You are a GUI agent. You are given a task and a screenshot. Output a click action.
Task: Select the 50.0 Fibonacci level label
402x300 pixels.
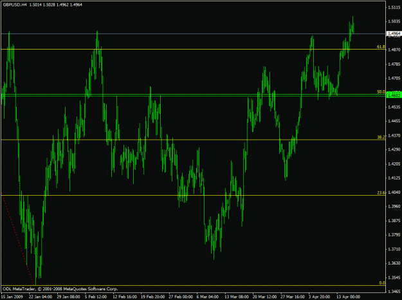381,92
